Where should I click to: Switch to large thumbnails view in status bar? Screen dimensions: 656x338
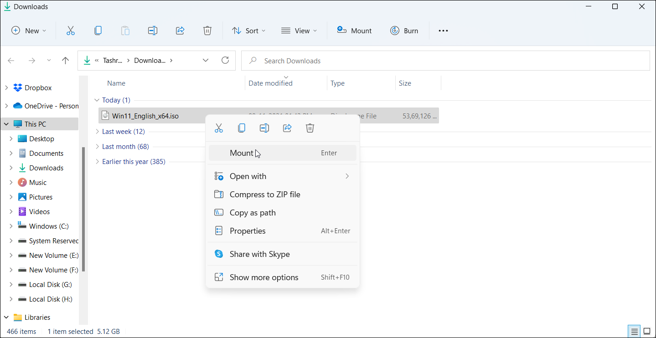(x=647, y=331)
